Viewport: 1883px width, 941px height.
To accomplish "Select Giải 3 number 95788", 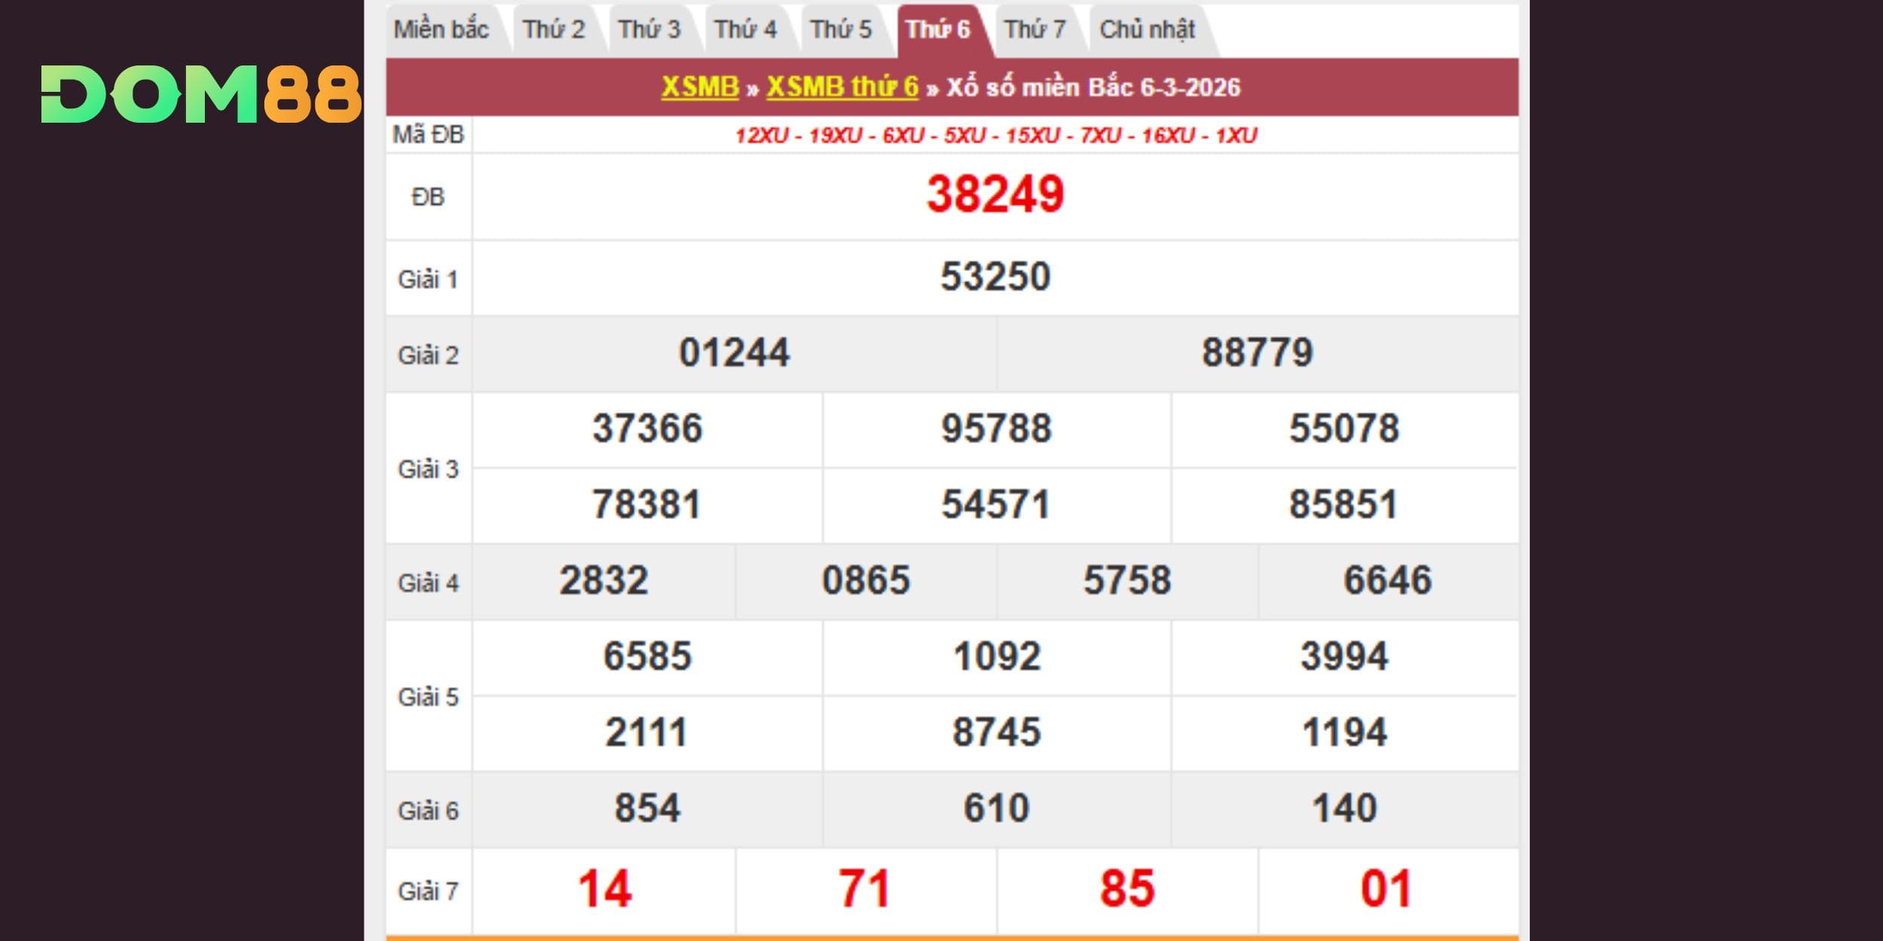I will 996,429.
